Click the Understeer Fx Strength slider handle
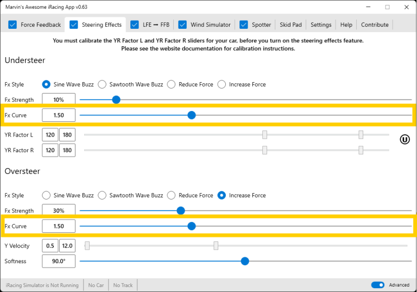Image resolution: width=417 pixels, height=292 pixels. 116,100
